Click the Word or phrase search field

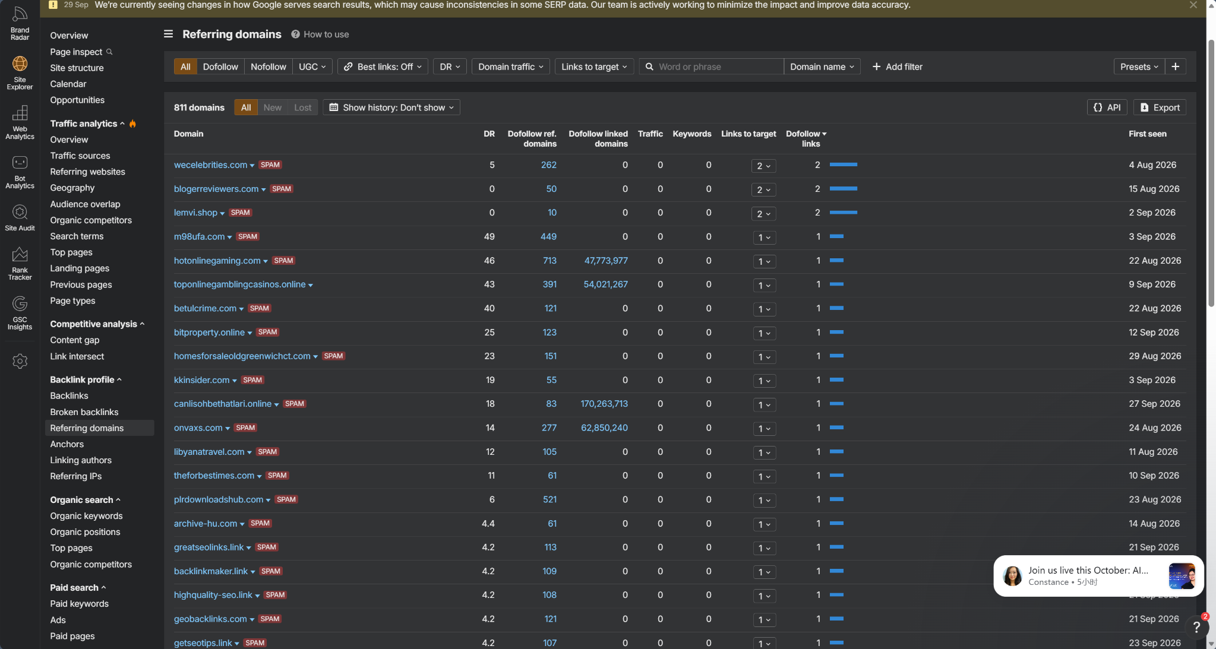click(712, 67)
